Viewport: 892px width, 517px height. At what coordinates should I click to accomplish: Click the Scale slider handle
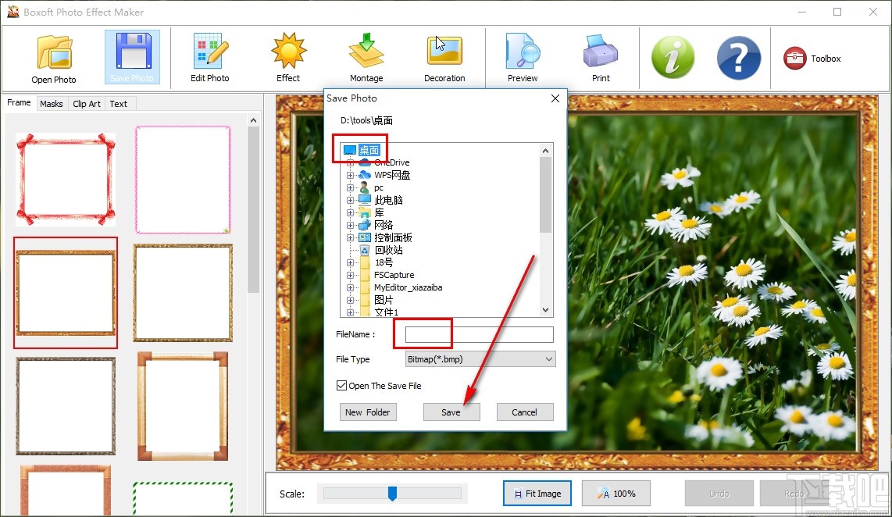tap(392, 493)
